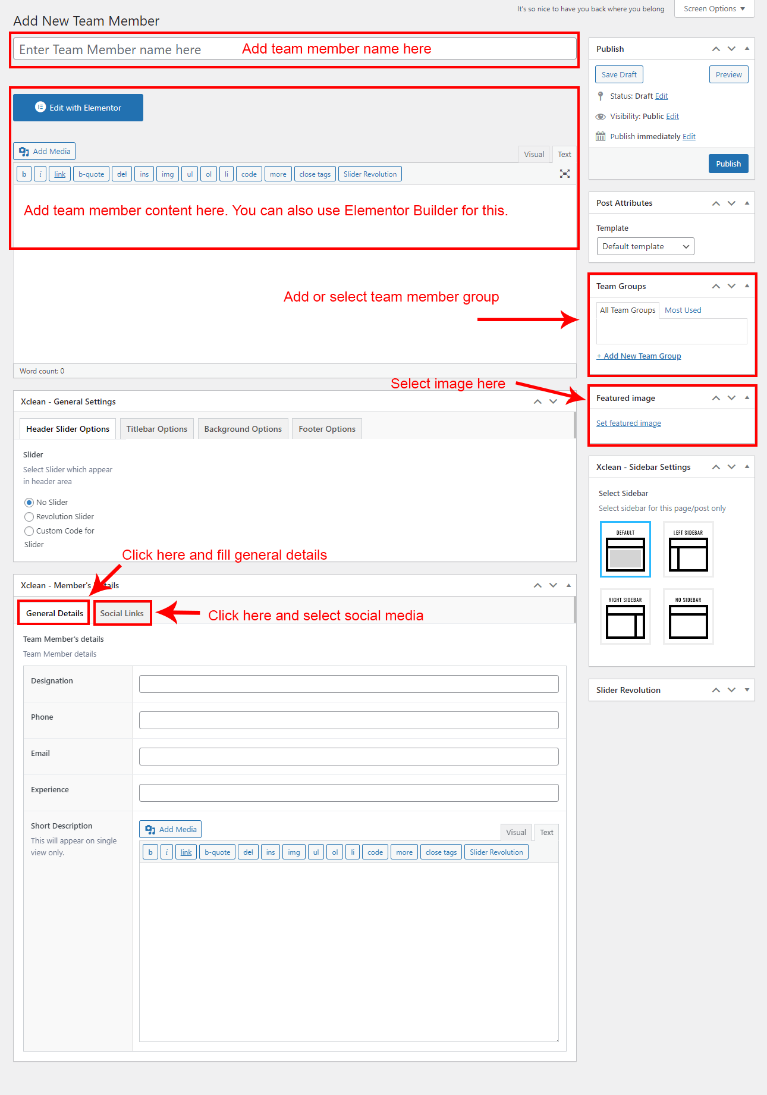Select the Default sidebar layout icon
767x1095 pixels.
[x=625, y=550]
